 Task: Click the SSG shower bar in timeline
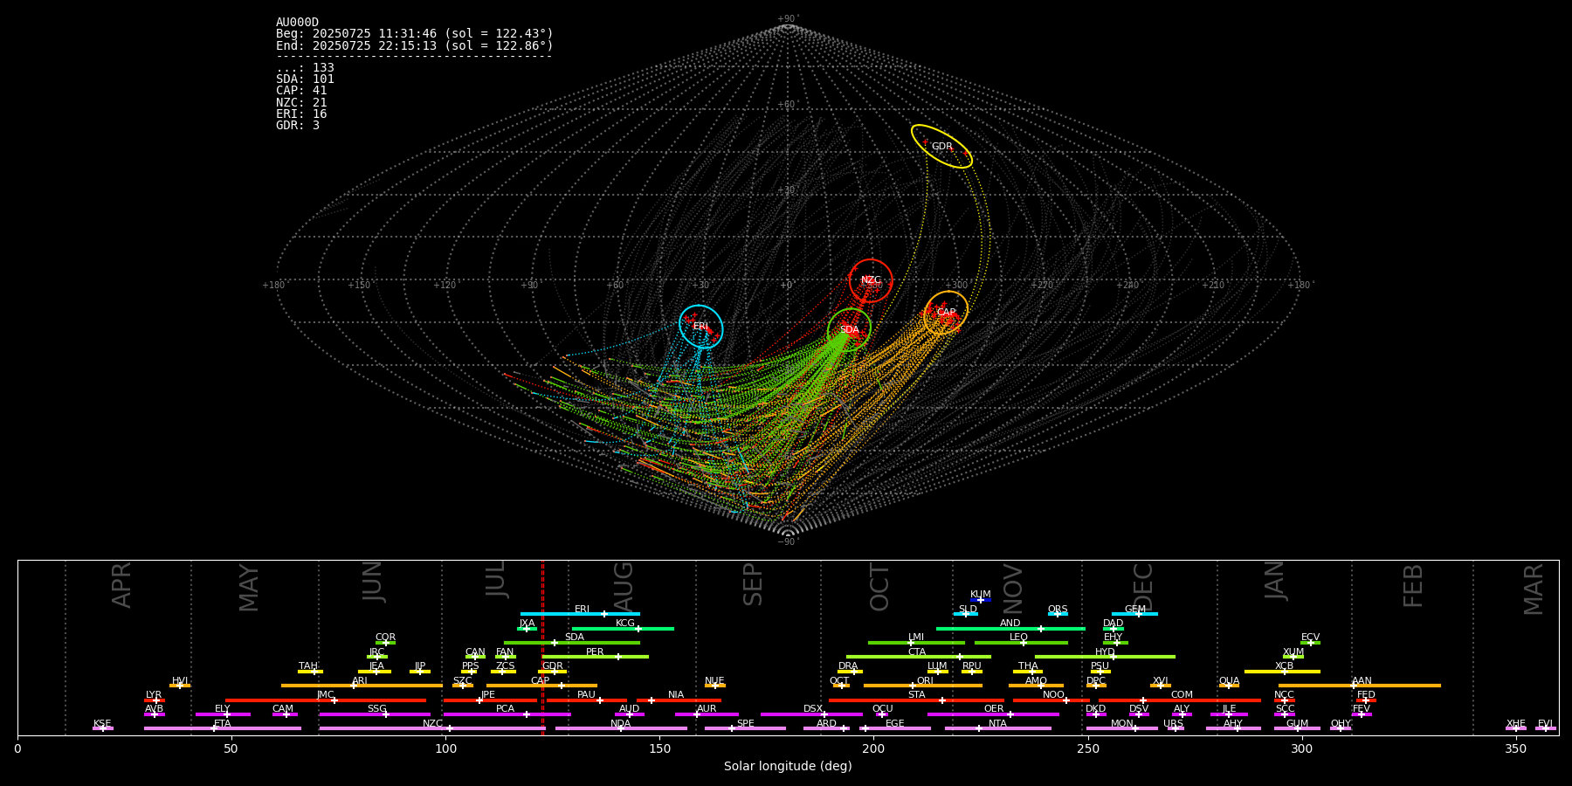[376, 714]
